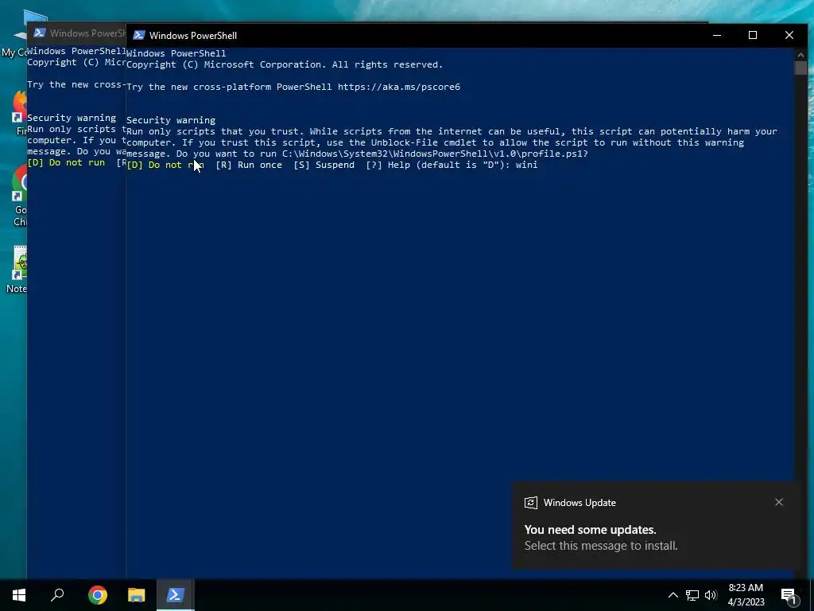This screenshot has height=611, width=814.
Task: Click the front window title 'Windows PowerShell'
Action: coord(193,35)
